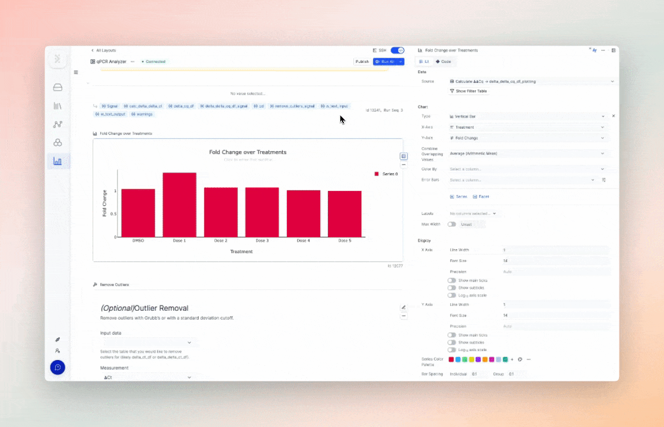Open the Labels columns dropdown
Image resolution: width=664 pixels, height=427 pixels.
pos(473,213)
